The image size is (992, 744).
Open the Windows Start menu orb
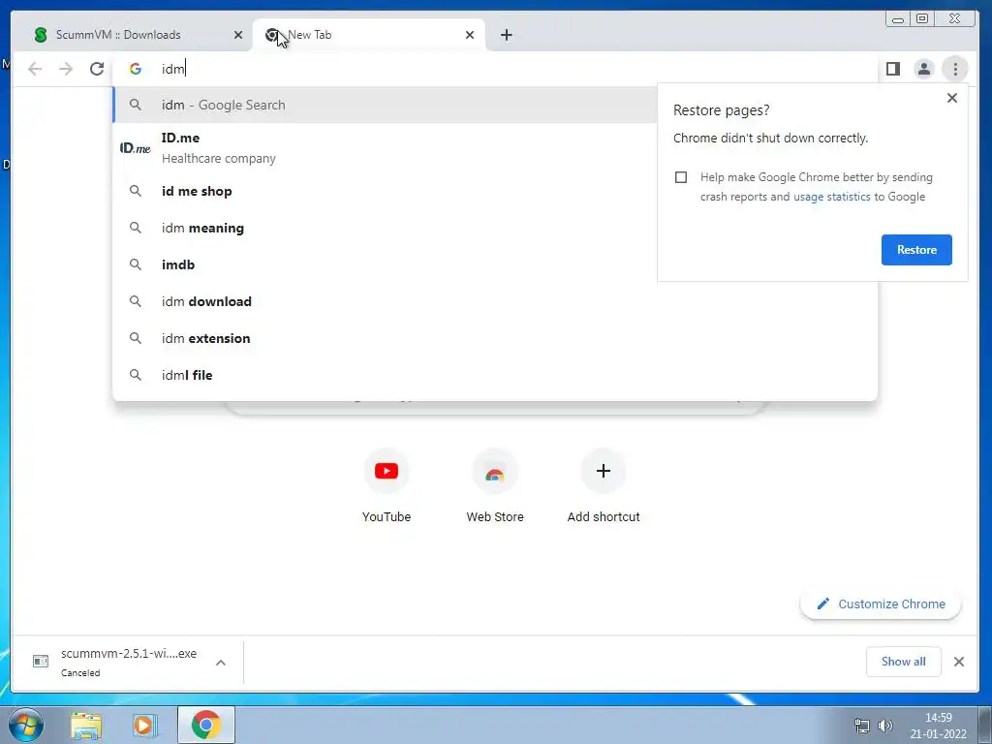[x=26, y=725]
